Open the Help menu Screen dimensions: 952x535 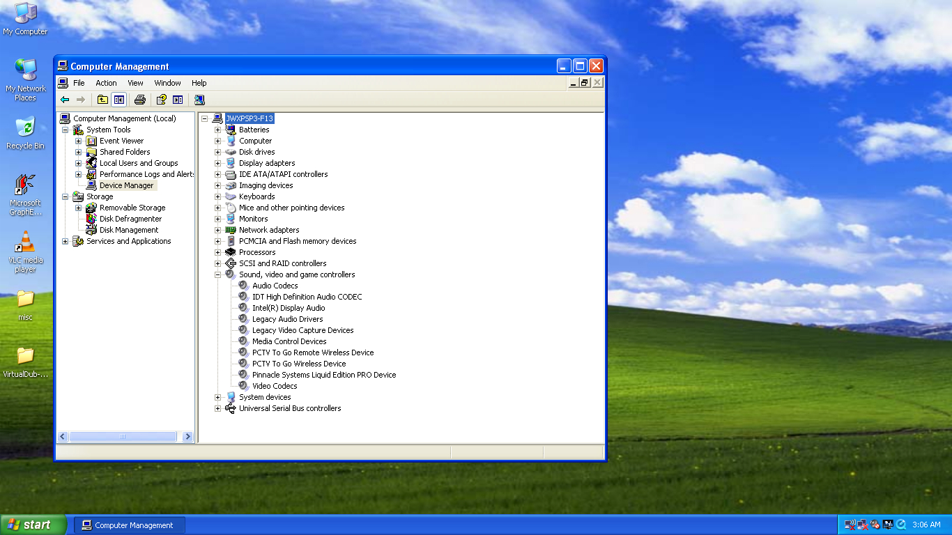[x=199, y=83]
